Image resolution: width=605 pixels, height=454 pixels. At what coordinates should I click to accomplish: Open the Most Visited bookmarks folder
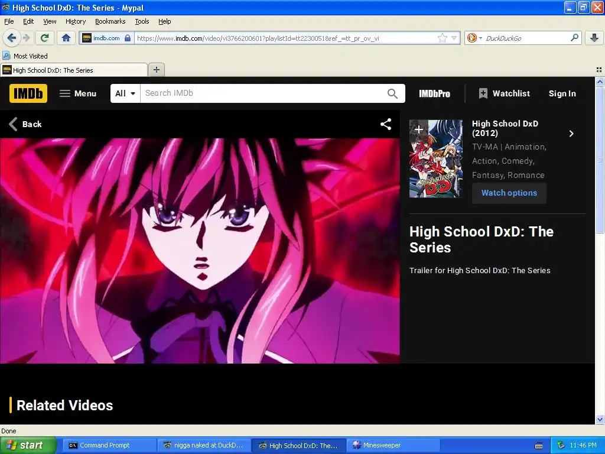pos(25,56)
